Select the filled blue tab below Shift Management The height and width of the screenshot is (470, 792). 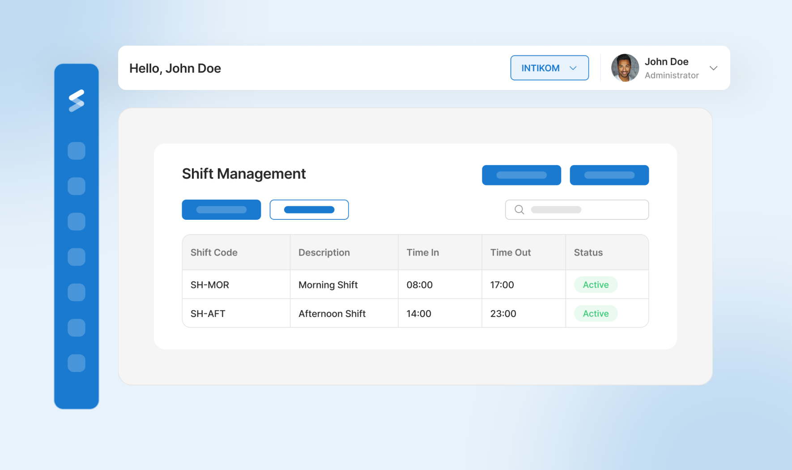click(221, 209)
